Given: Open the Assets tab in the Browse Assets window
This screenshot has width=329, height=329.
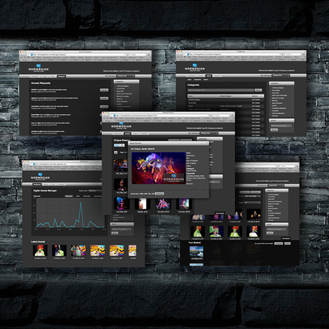Looking at the screenshot, I should pos(127,133).
